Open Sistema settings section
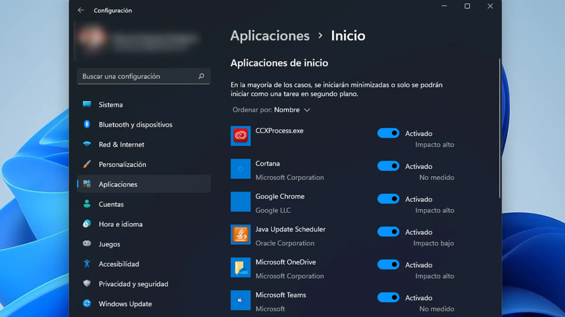The width and height of the screenshot is (565, 317). (111, 105)
